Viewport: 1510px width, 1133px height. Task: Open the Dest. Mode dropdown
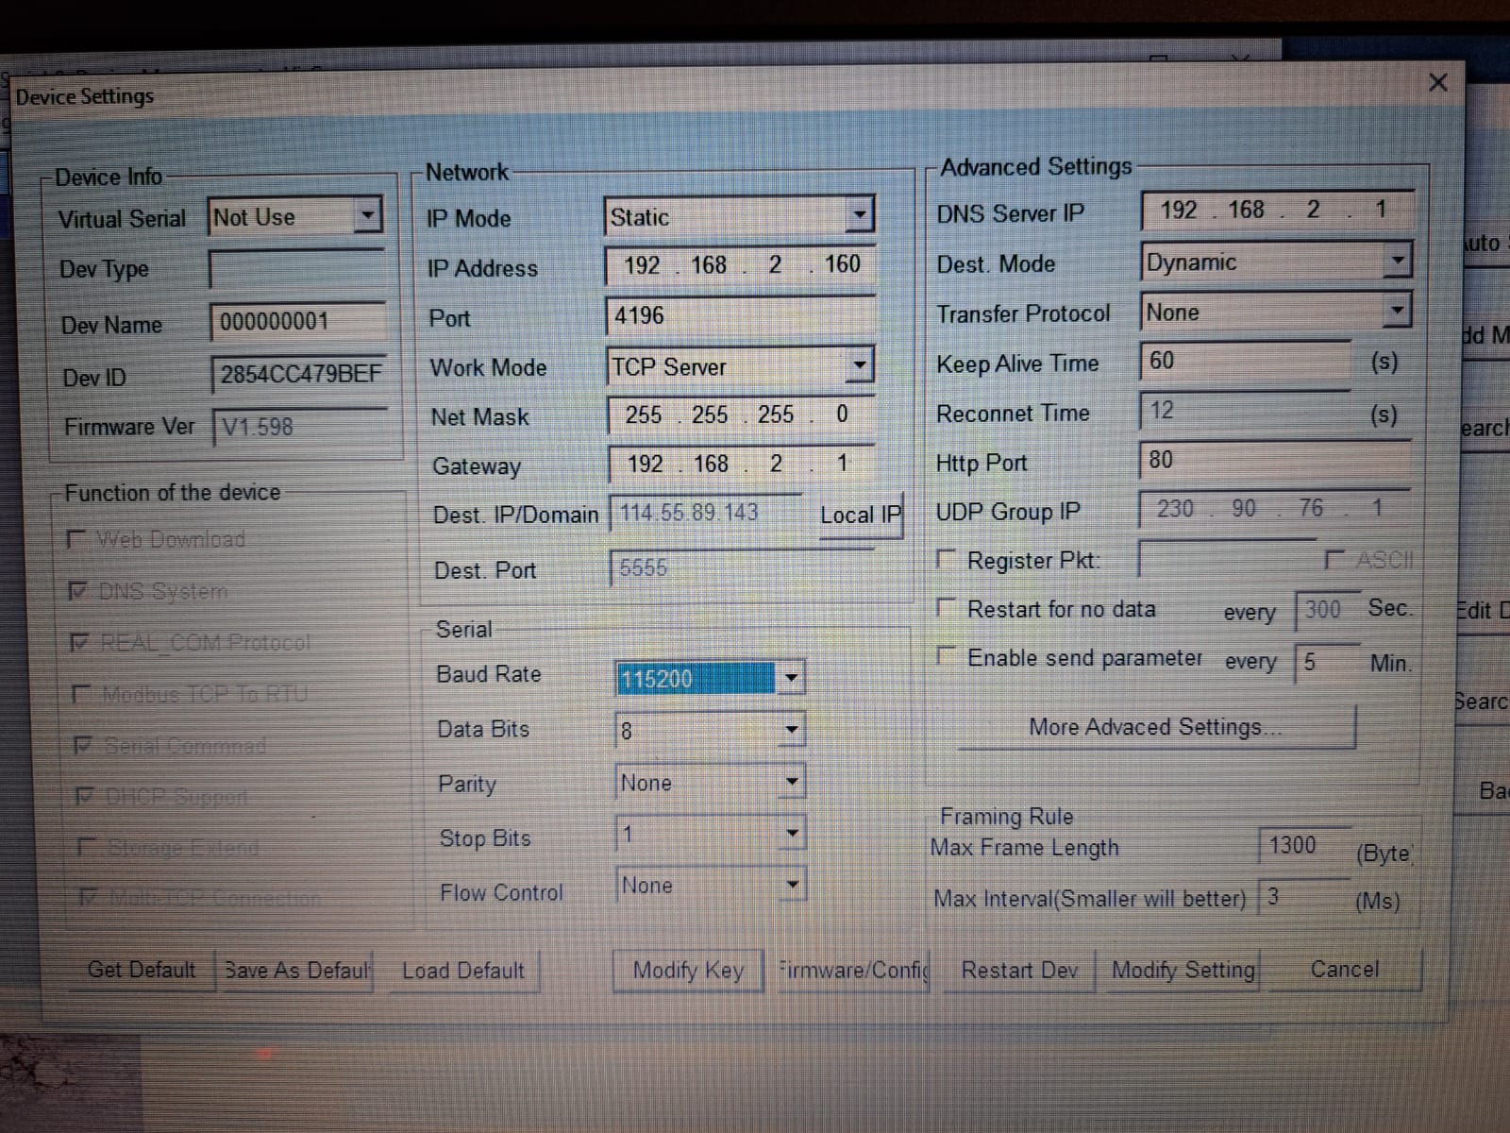pyautogui.click(x=1397, y=261)
